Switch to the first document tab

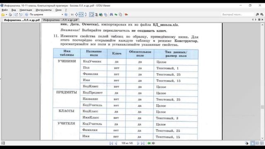(22, 20)
